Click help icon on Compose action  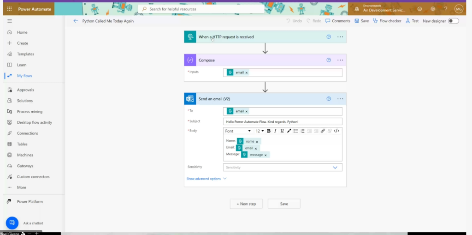coord(329,60)
